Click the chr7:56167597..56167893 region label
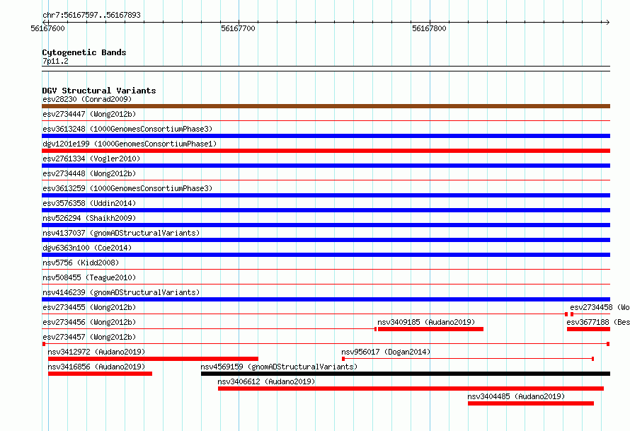The width and height of the screenshot is (630, 431). pos(91,15)
